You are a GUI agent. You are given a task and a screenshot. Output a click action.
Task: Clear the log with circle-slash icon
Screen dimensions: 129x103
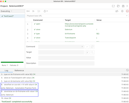point(127,70)
